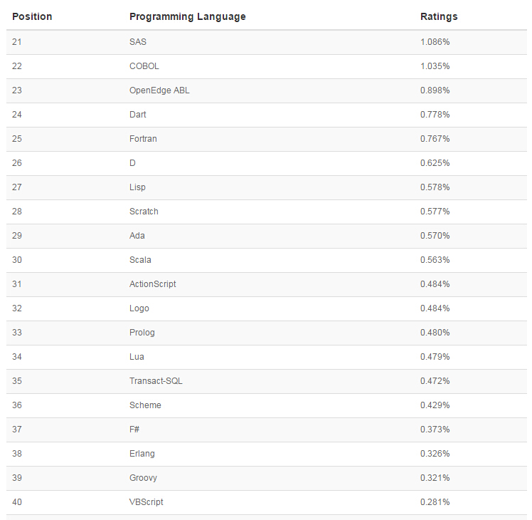Click on Fortran in the table
Screen dimensions: 532x520
tap(143, 139)
